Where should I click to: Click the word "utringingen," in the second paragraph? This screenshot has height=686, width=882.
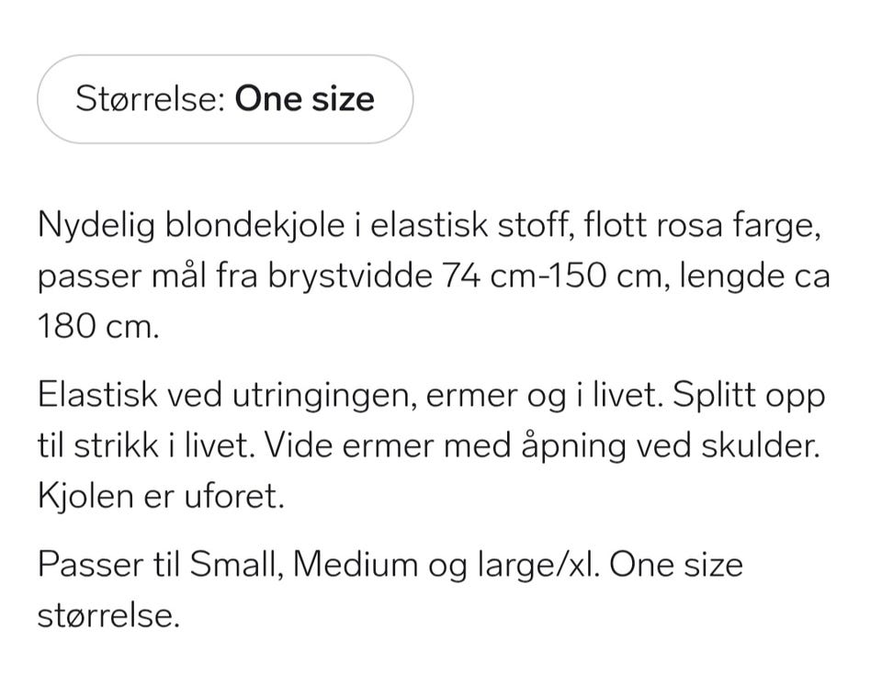point(324,396)
